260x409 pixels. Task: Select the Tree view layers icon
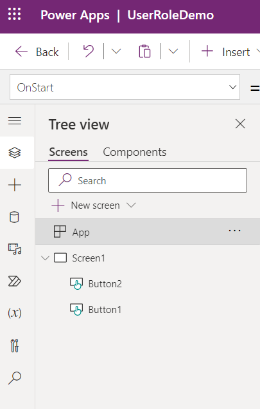15,153
